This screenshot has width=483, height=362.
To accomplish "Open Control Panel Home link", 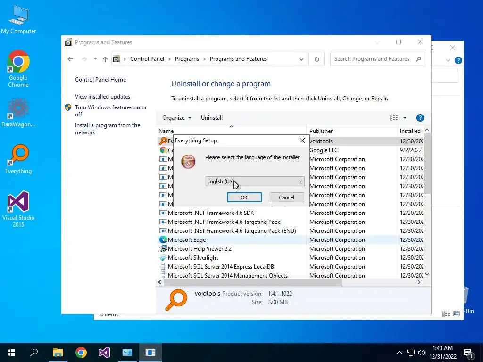I will pos(100,80).
